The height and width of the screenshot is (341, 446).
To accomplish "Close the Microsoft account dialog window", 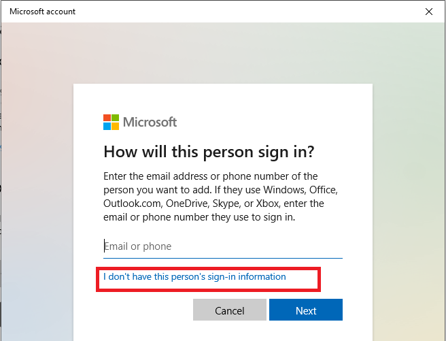I will (429, 12).
